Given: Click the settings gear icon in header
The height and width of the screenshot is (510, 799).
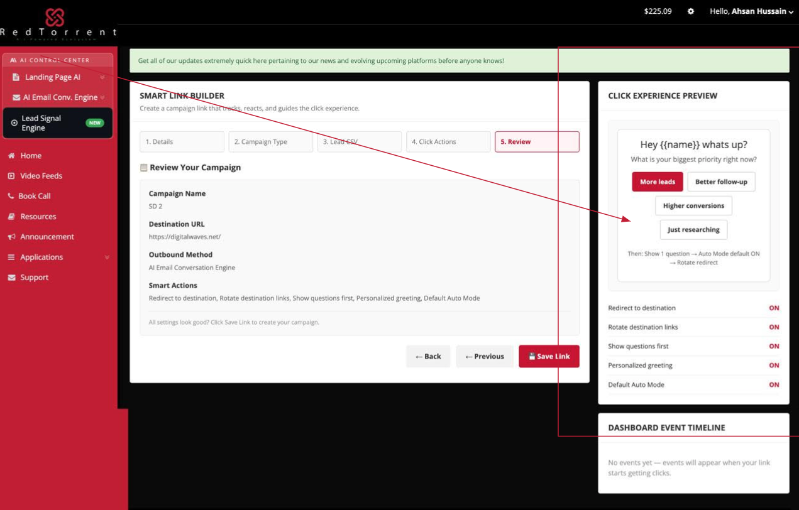Looking at the screenshot, I should 691,11.
